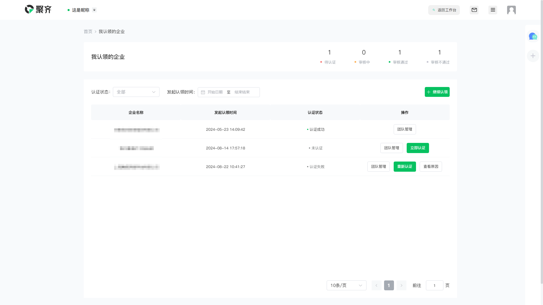The image size is (543, 305).
Task: Open the chat assistant bubble icon
Action: tap(533, 36)
